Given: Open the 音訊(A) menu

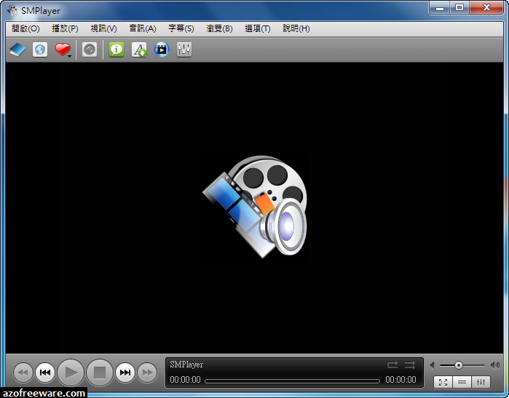Looking at the screenshot, I should click(x=143, y=28).
